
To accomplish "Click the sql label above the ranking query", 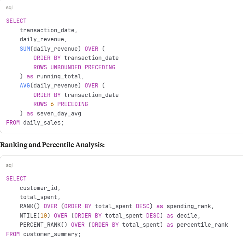I will (9, 165).
